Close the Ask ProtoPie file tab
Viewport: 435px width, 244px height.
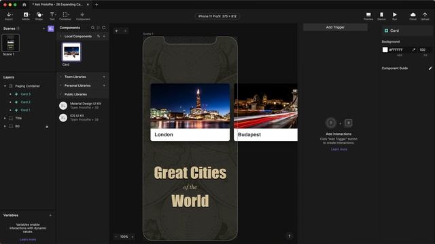88,5
